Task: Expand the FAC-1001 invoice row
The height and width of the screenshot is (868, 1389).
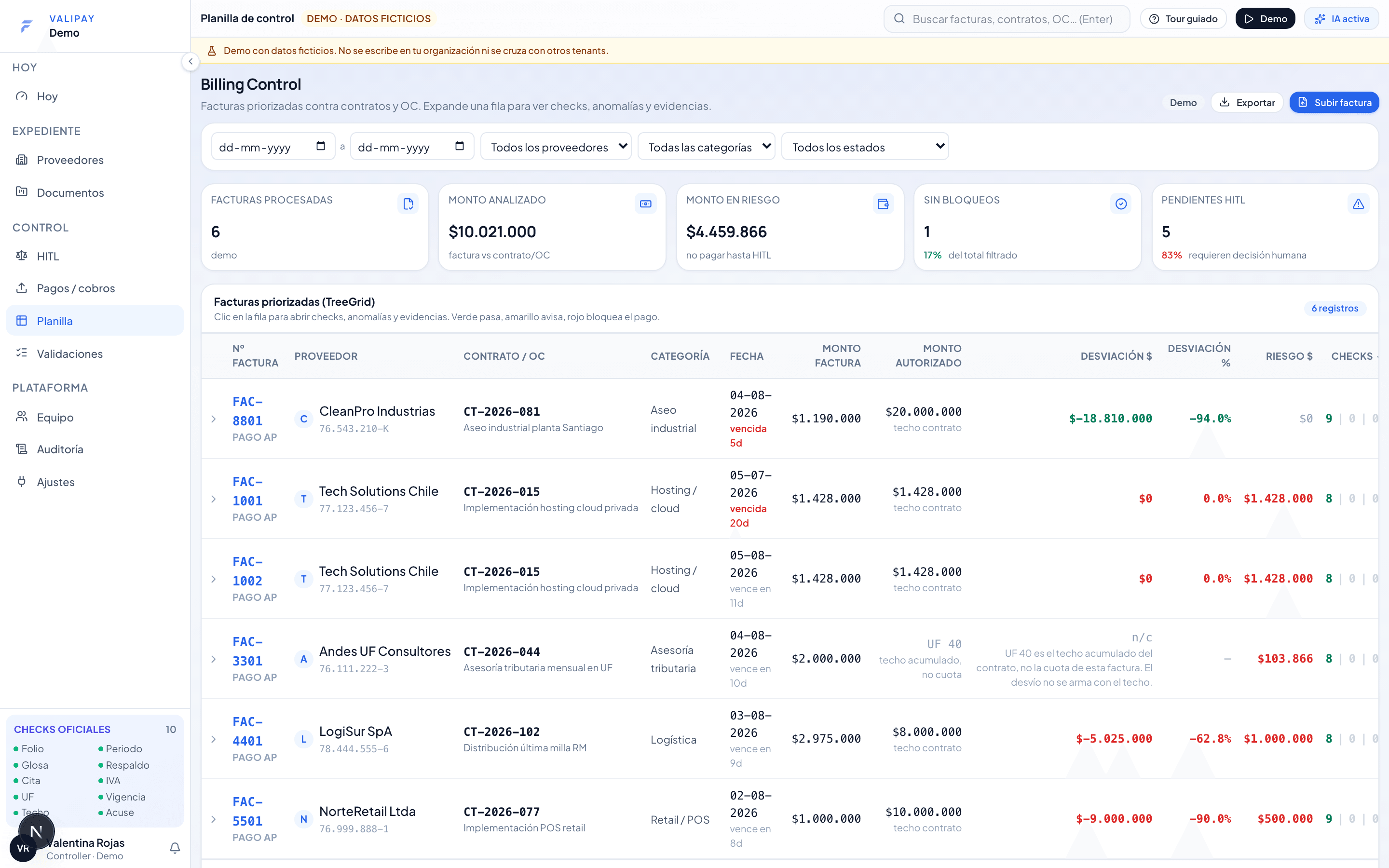Action: tap(214, 499)
